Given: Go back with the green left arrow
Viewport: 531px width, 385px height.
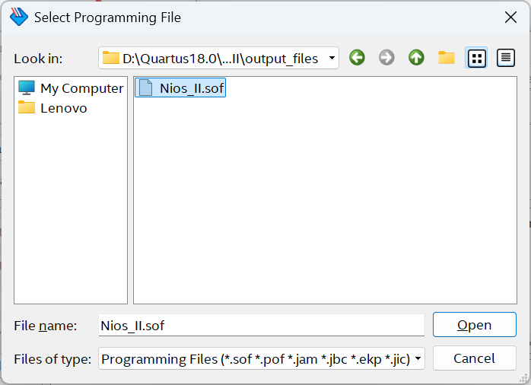Looking at the screenshot, I should point(357,58).
